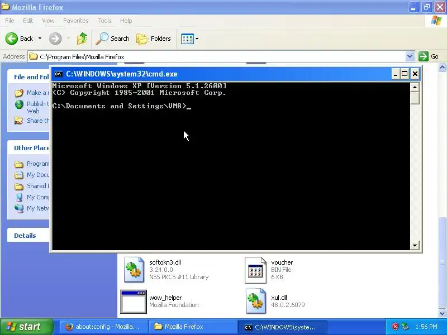The height and width of the screenshot is (335, 447).
Task: Open the View menu
Action: point(48,21)
